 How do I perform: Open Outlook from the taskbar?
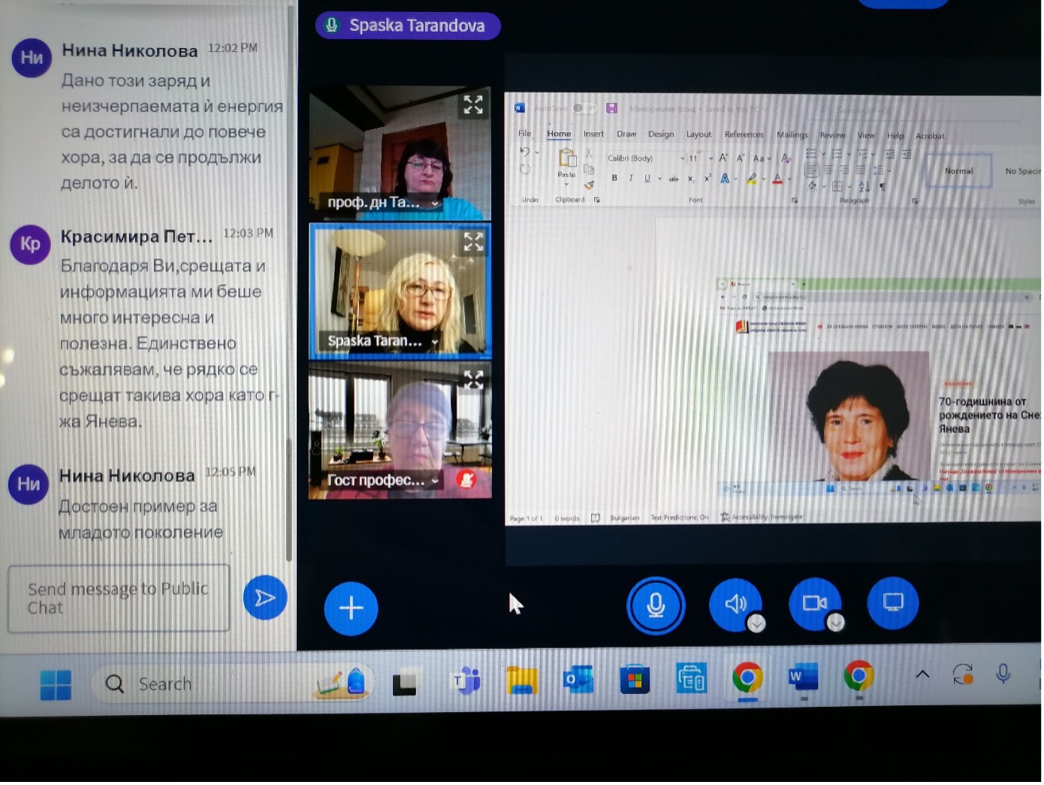(578, 681)
